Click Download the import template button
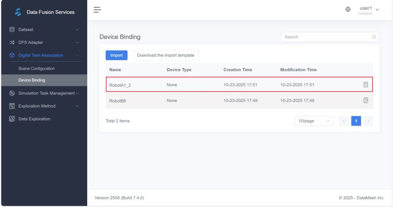Image resolution: width=393 pixels, height=207 pixels. click(x=165, y=55)
